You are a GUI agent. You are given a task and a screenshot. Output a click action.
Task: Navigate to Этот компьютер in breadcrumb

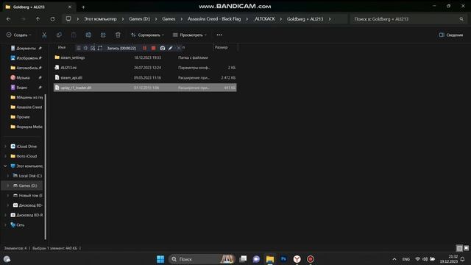pyautogui.click(x=100, y=19)
